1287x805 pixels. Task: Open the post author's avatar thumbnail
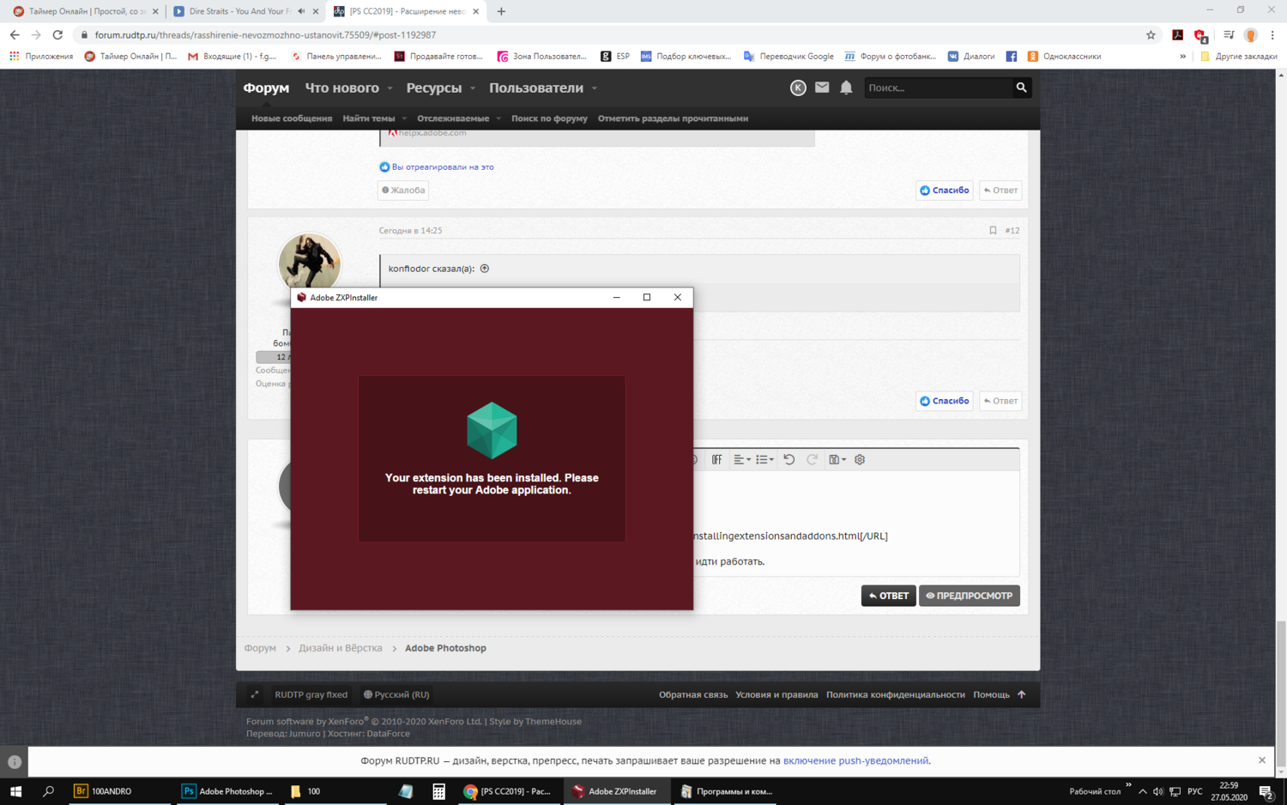click(310, 263)
